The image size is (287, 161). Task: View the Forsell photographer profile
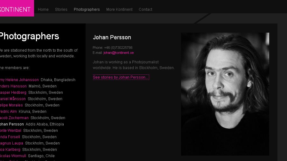[x=10, y=137]
